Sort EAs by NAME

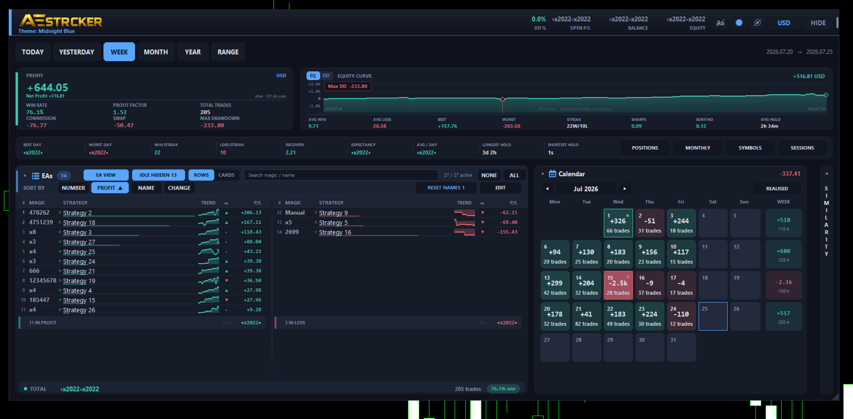146,188
